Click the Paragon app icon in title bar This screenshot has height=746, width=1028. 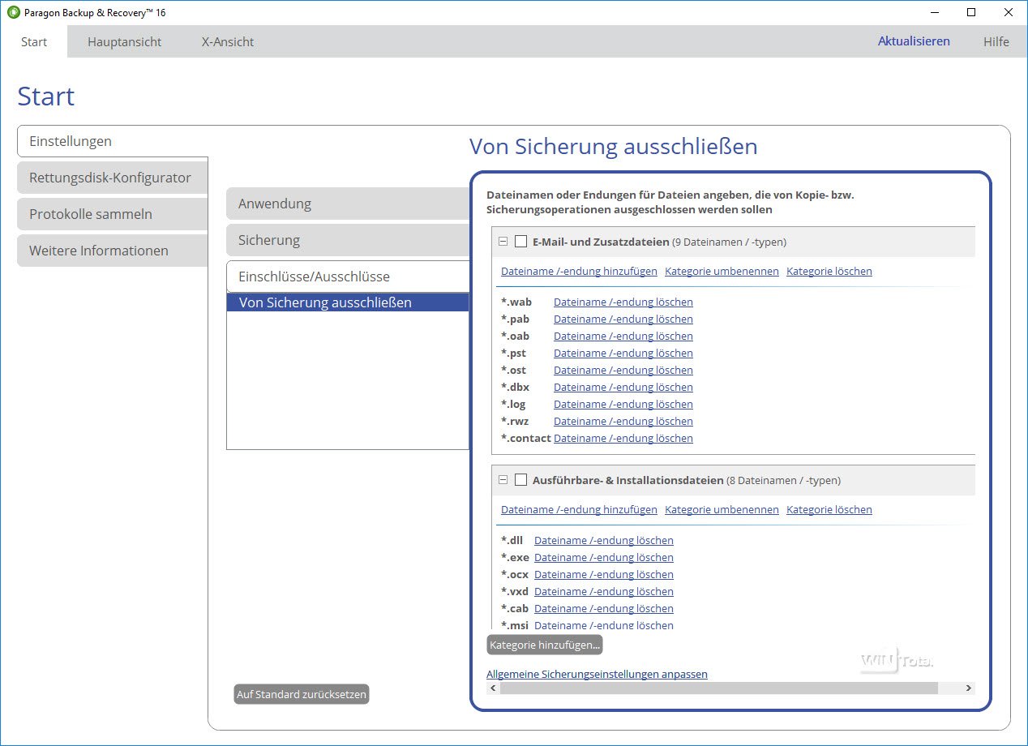click(13, 12)
